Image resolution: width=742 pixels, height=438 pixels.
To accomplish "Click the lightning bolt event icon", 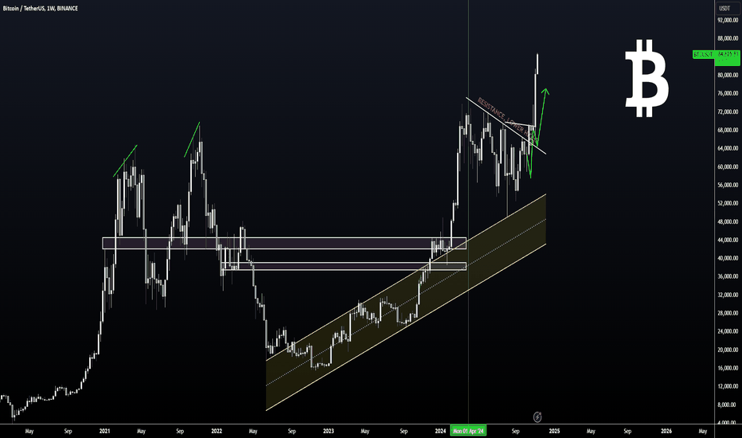I will coord(537,416).
